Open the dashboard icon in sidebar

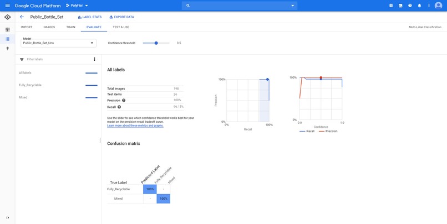(x=7, y=29)
